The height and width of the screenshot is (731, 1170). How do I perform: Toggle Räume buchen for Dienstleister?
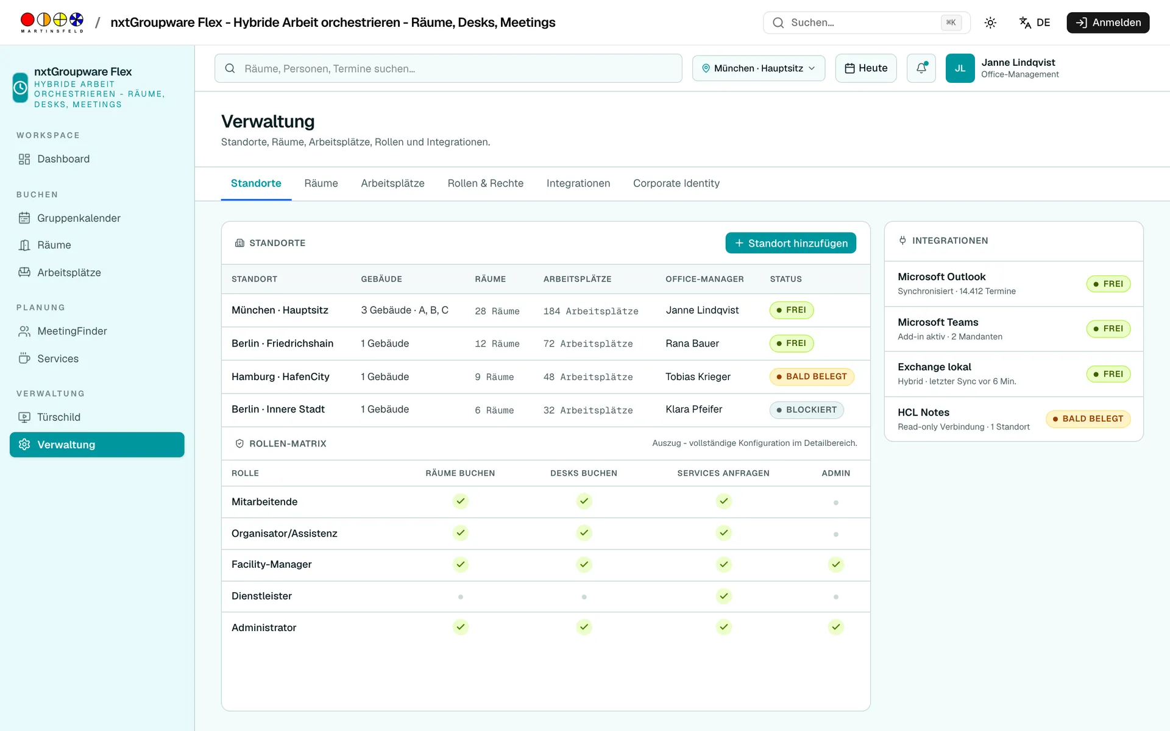(461, 597)
